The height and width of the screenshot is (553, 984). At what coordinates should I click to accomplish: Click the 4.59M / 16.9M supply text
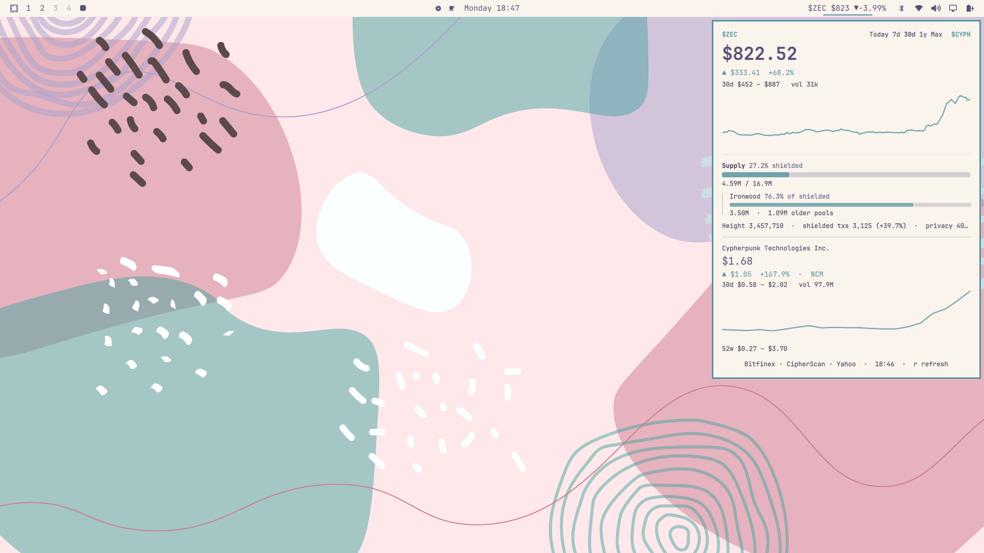coord(747,184)
